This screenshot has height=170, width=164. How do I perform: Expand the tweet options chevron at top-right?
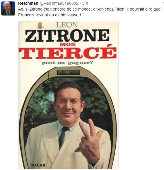163,3
